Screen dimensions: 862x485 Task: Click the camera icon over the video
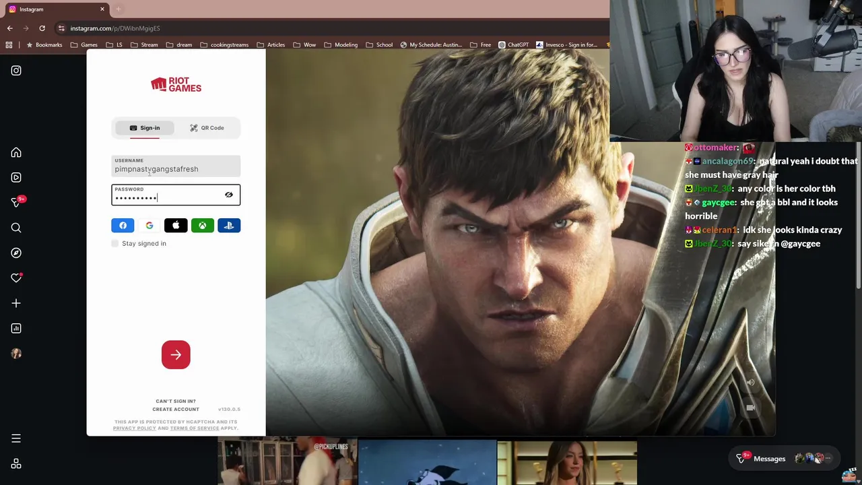tap(750, 408)
